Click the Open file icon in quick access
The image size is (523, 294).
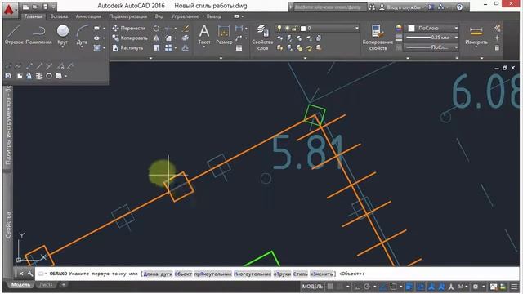coord(35,7)
